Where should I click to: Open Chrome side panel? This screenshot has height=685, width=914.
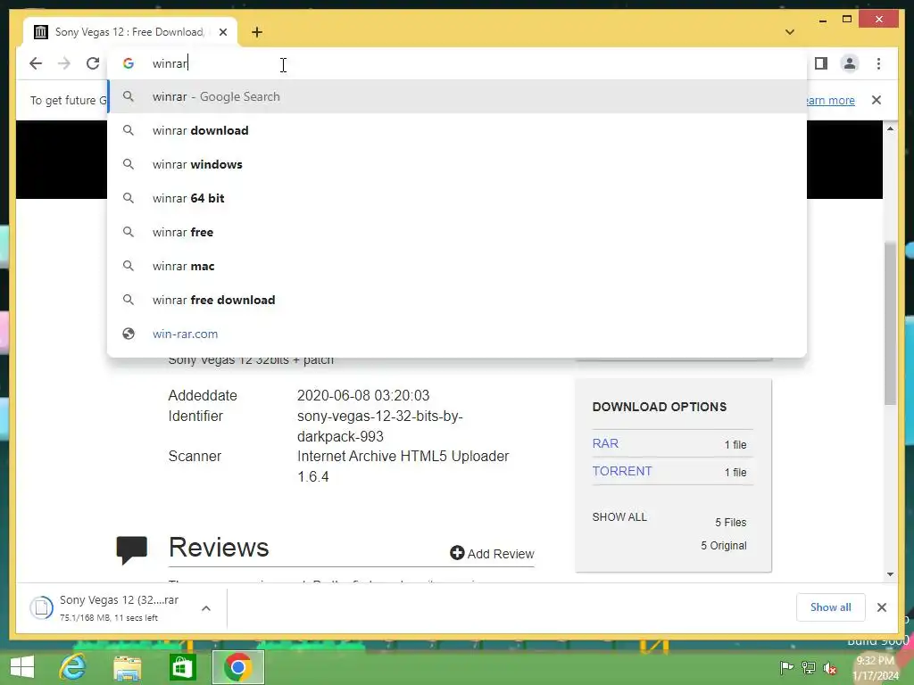[821, 63]
